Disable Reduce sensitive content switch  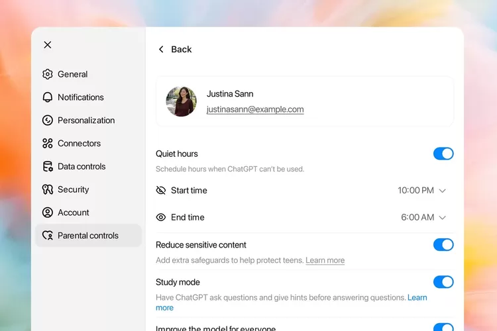click(443, 245)
